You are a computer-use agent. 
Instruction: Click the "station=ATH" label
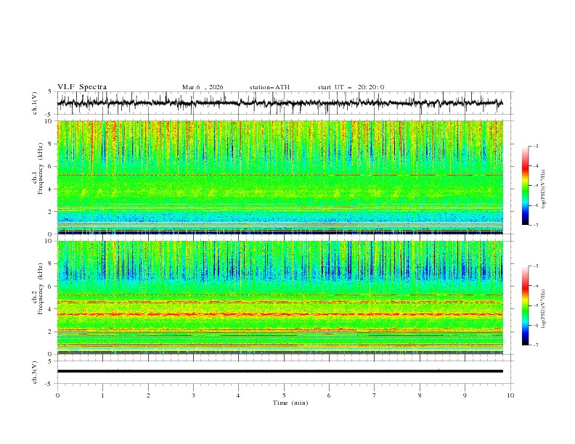pyautogui.click(x=269, y=87)
